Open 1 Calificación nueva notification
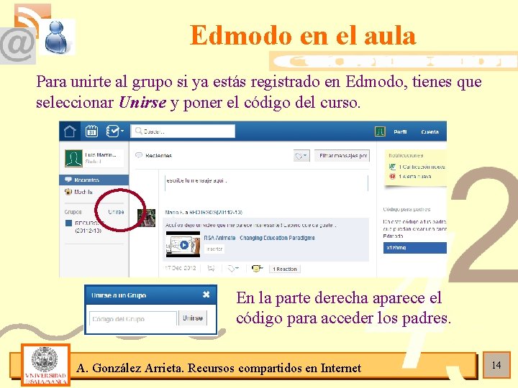Screen dimensions: 518x388 tap(422, 167)
